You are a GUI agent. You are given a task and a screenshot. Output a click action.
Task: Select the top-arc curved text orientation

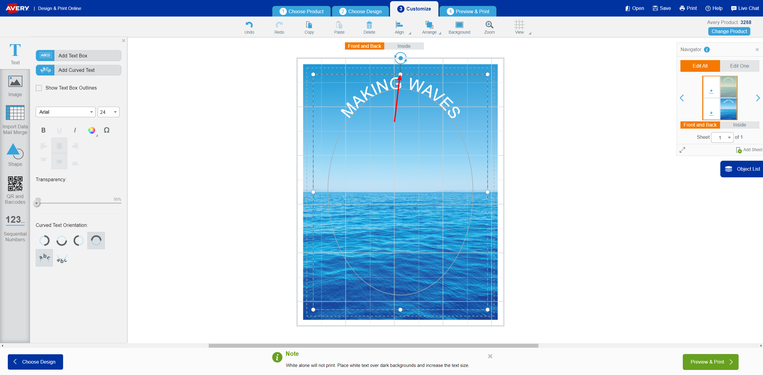[x=96, y=240]
